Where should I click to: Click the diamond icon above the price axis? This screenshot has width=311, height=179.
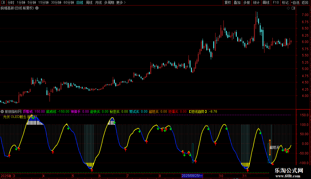click(x=288, y=8)
